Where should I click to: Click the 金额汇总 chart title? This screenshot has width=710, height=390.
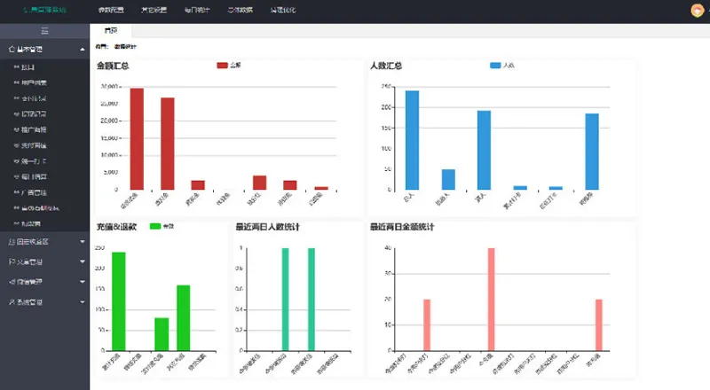click(113, 66)
